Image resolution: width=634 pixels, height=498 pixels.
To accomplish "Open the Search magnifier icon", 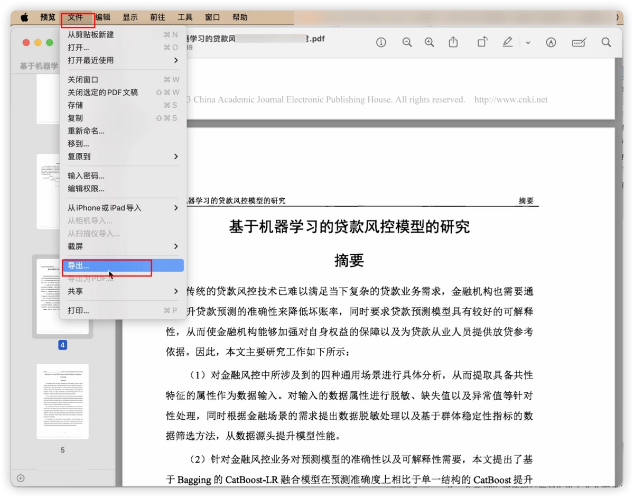I will click(x=606, y=42).
